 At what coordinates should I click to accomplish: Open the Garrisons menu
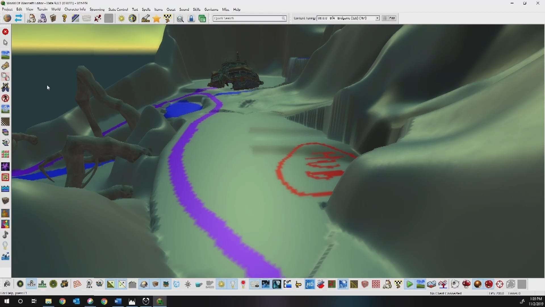click(211, 9)
